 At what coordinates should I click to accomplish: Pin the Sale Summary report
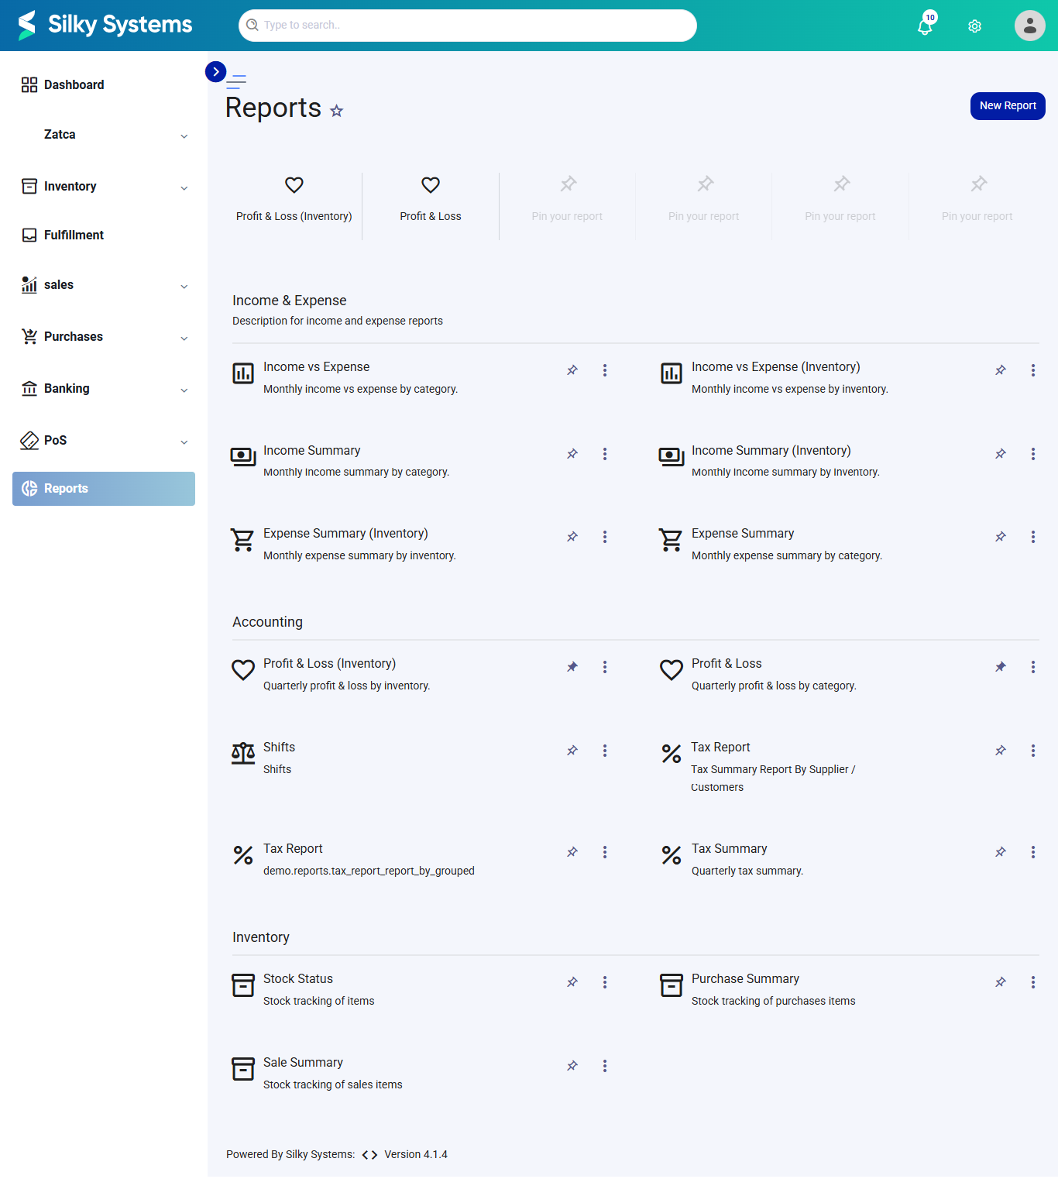(572, 1066)
